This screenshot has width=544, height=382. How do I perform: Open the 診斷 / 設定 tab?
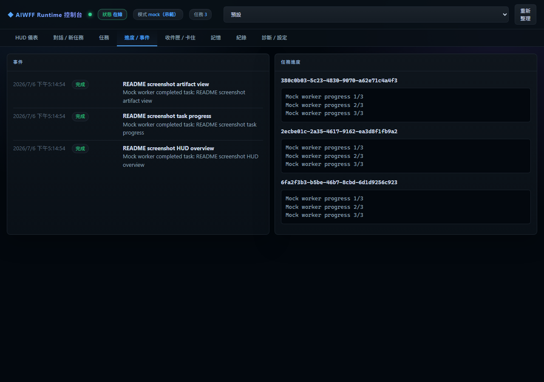tap(275, 38)
